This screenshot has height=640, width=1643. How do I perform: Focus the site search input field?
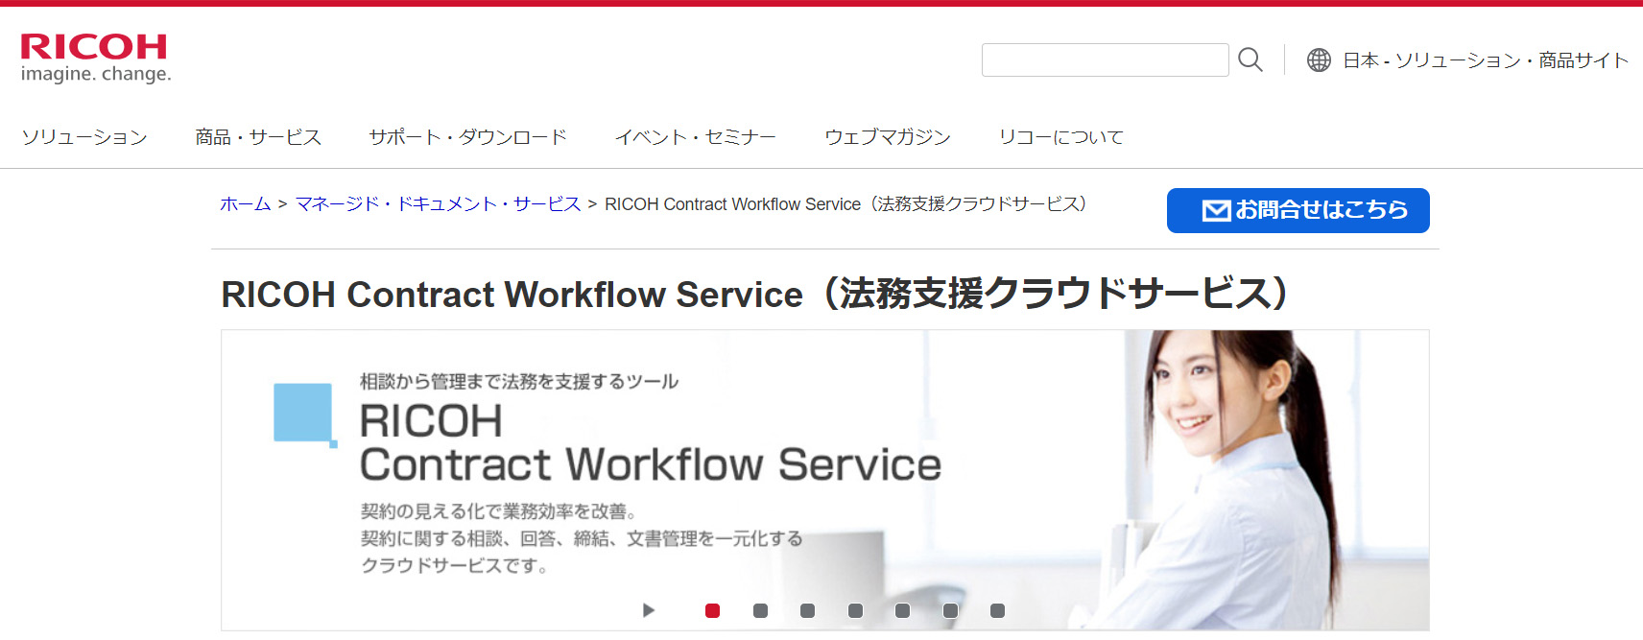pos(1105,59)
